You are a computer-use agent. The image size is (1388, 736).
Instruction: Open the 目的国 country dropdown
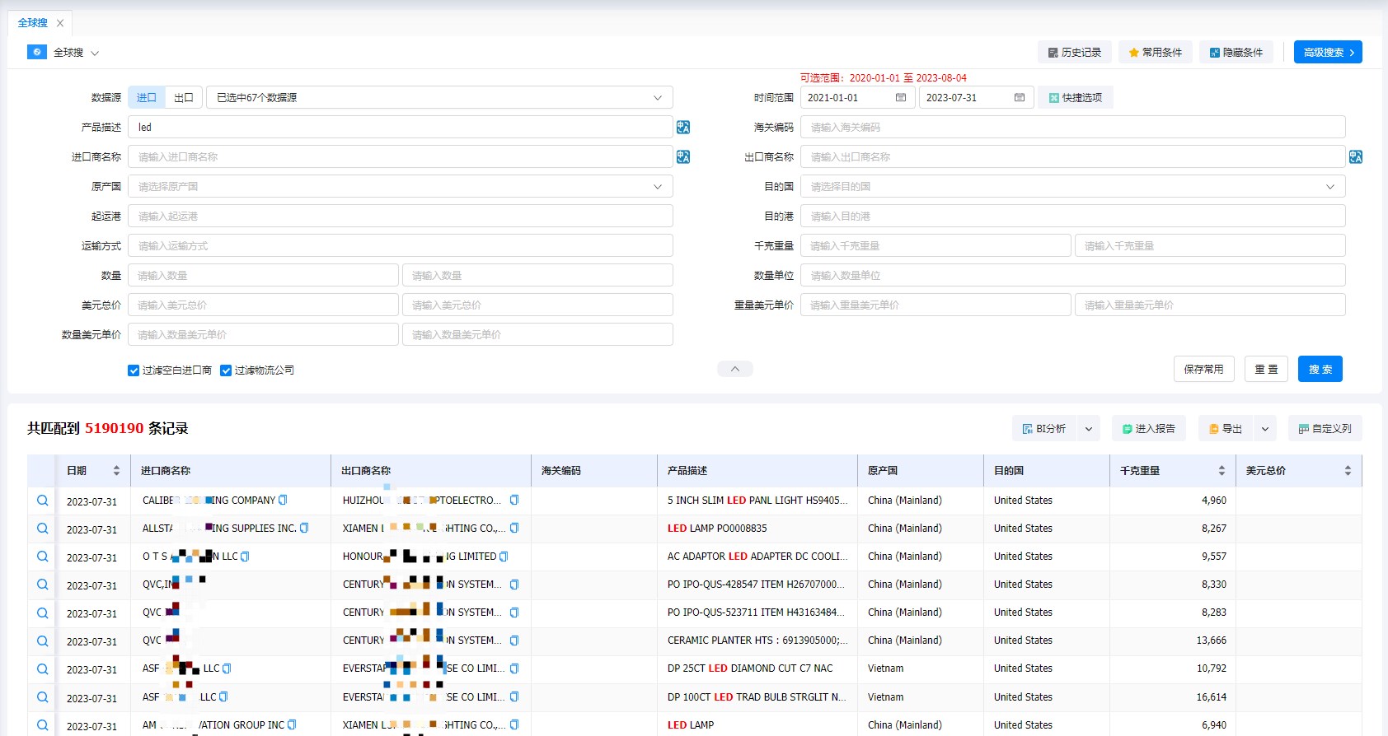pyautogui.click(x=1073, y=186)
